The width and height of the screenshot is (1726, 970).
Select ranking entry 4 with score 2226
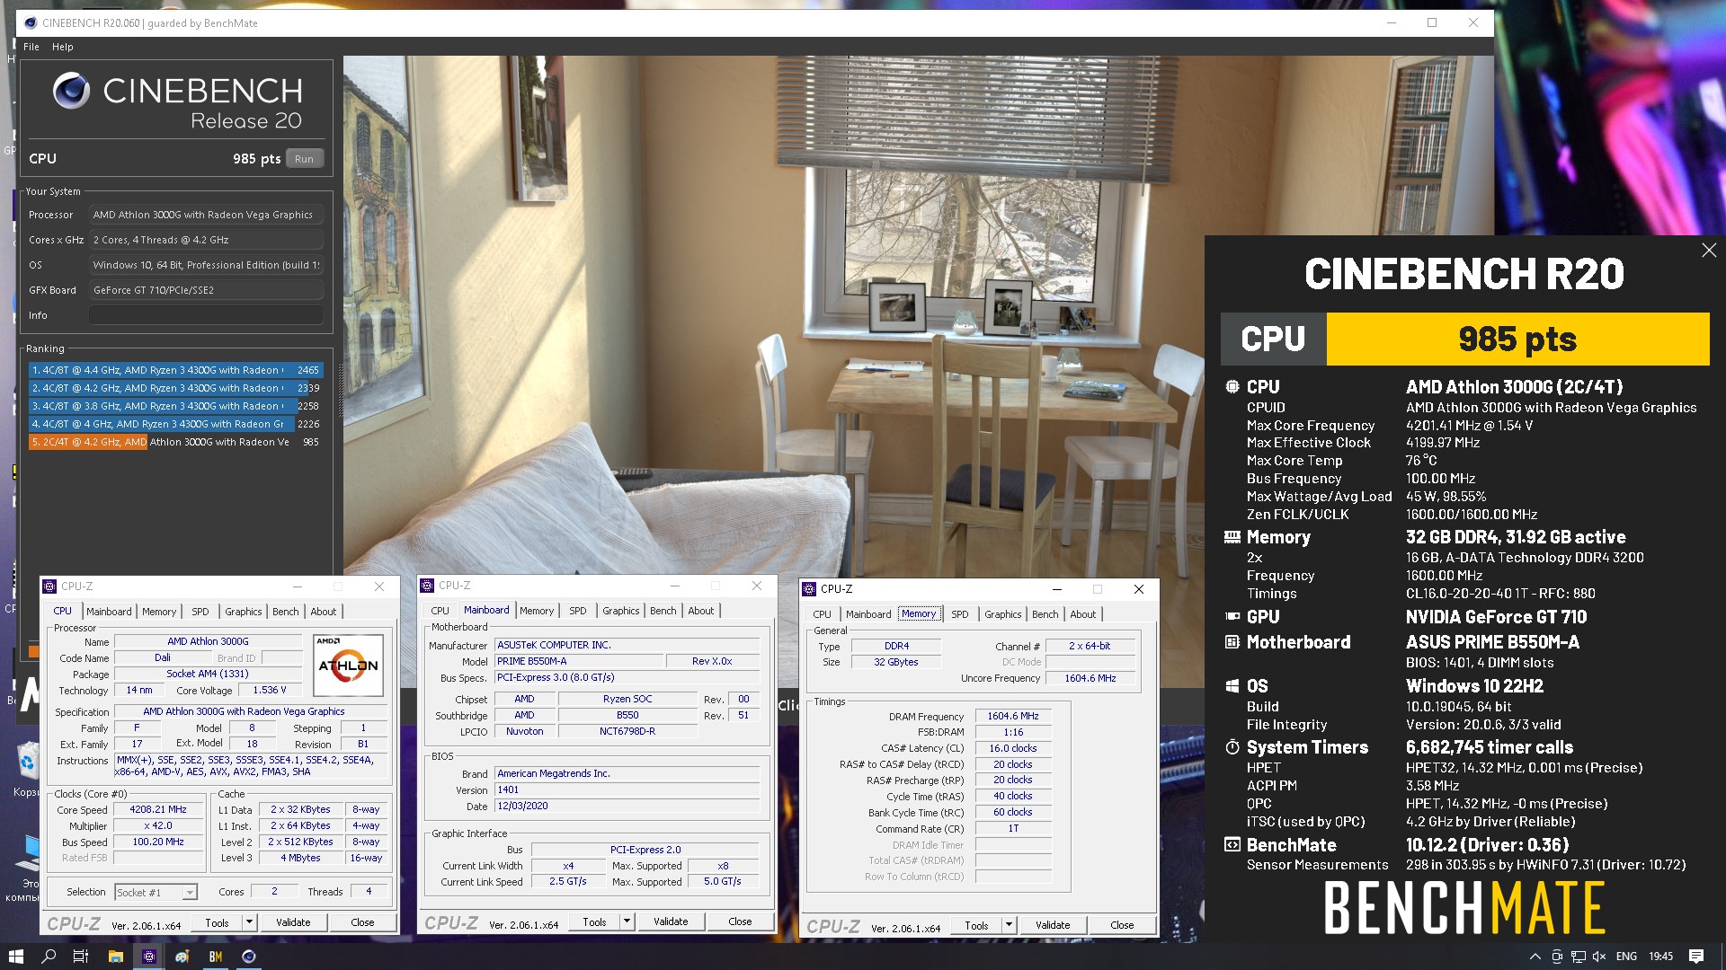175,424
